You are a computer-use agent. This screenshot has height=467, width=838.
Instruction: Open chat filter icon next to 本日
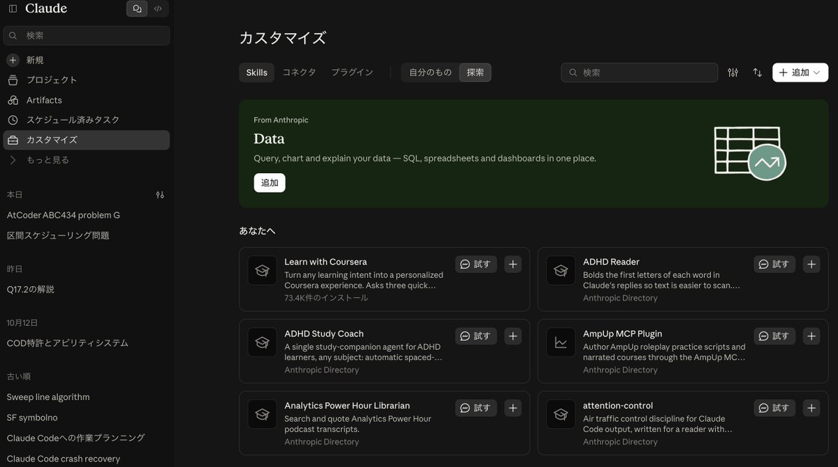[160, 195]
